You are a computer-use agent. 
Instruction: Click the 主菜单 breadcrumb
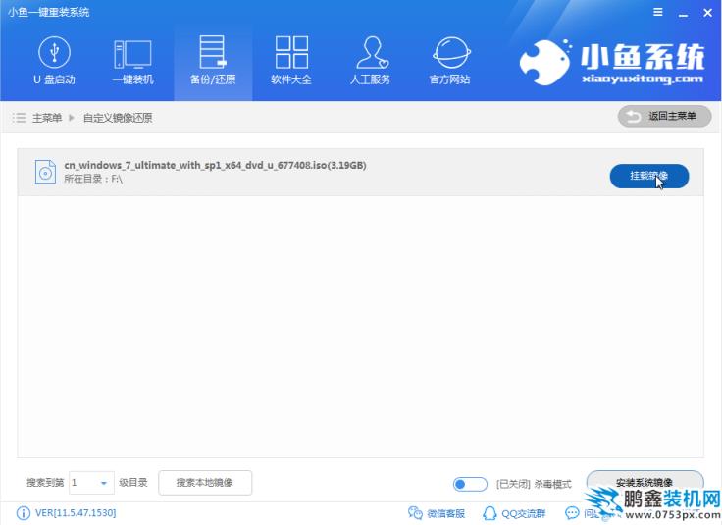pos(47,118)
